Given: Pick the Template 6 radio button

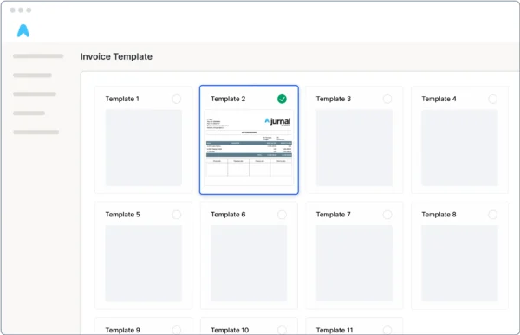Looking at the screenshot, I should [282, 215].
